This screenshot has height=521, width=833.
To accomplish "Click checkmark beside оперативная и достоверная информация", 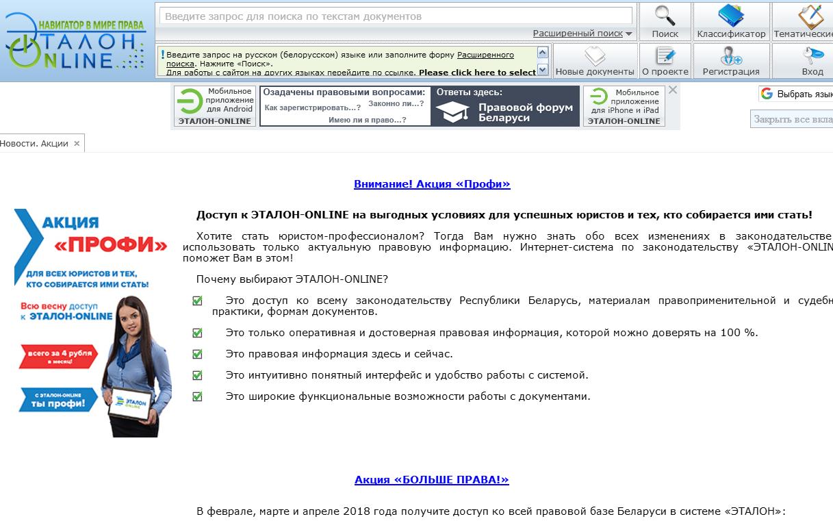I will (197, 333).
